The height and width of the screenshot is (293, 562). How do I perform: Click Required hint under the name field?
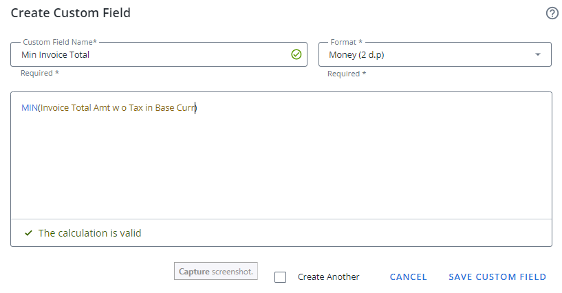(39, 73)
